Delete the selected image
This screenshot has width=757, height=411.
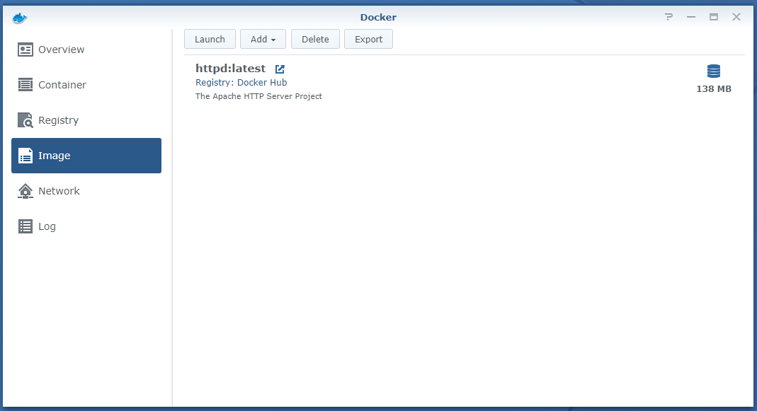click(x=315, y=39)
